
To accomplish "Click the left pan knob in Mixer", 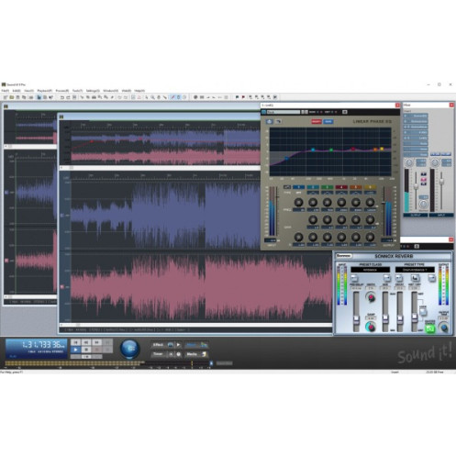I will [409, 162].
